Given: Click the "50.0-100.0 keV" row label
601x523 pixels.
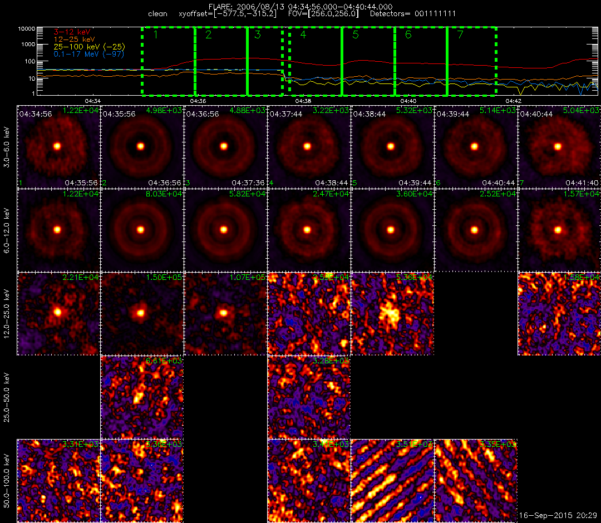Looking at the screenshot, I should 7,481.
